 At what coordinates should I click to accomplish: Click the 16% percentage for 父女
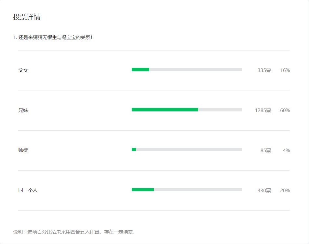[x=285, y=70]
